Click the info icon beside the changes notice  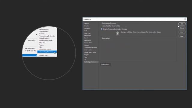117,33
